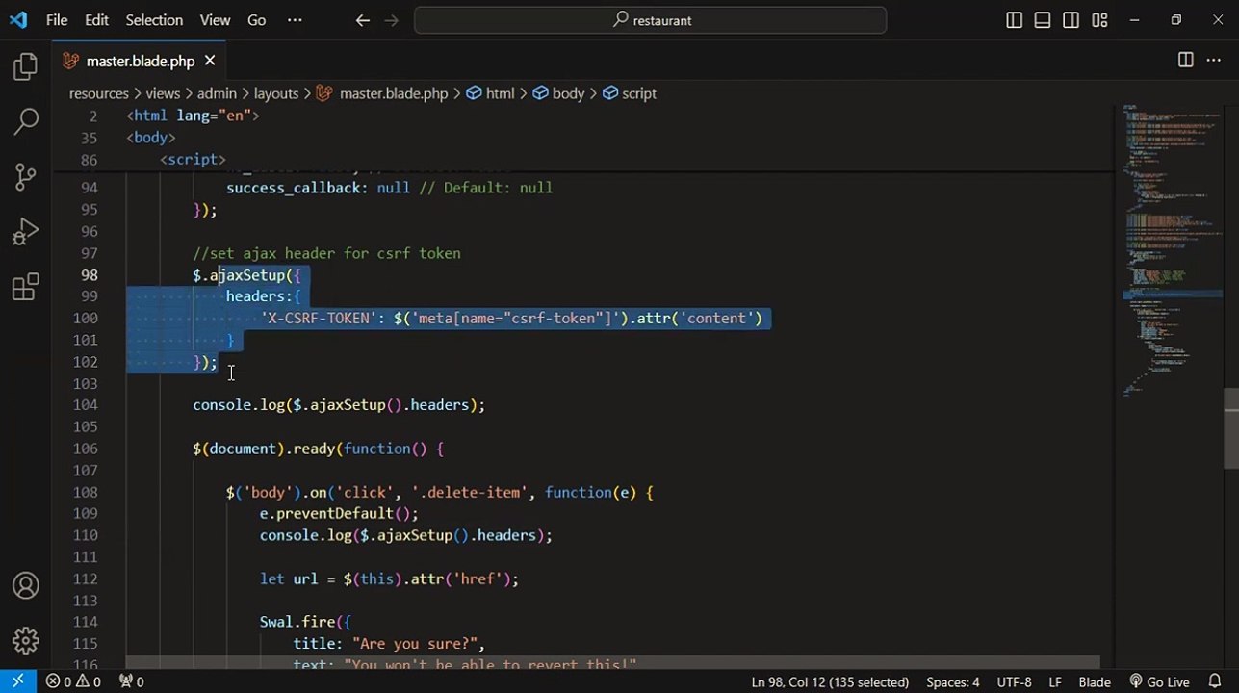
Task: Open Source Control view
Action: [26, 176]
